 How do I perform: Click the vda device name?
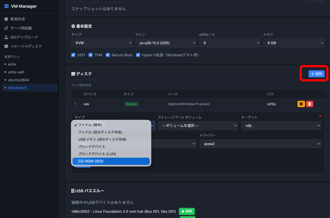[x=86, y=104]
